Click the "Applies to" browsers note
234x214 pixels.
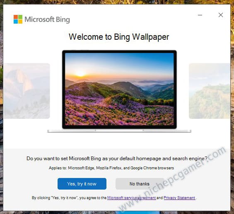click(111, 168)
